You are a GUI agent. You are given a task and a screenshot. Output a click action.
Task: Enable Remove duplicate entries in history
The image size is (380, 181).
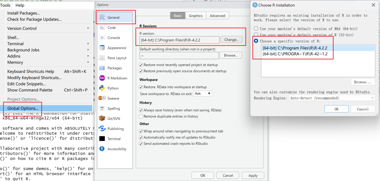pyautogui.click(x=141, y=116)
